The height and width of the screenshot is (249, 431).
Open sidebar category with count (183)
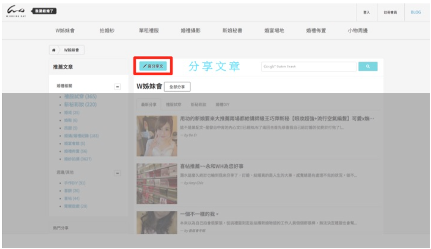81,136
